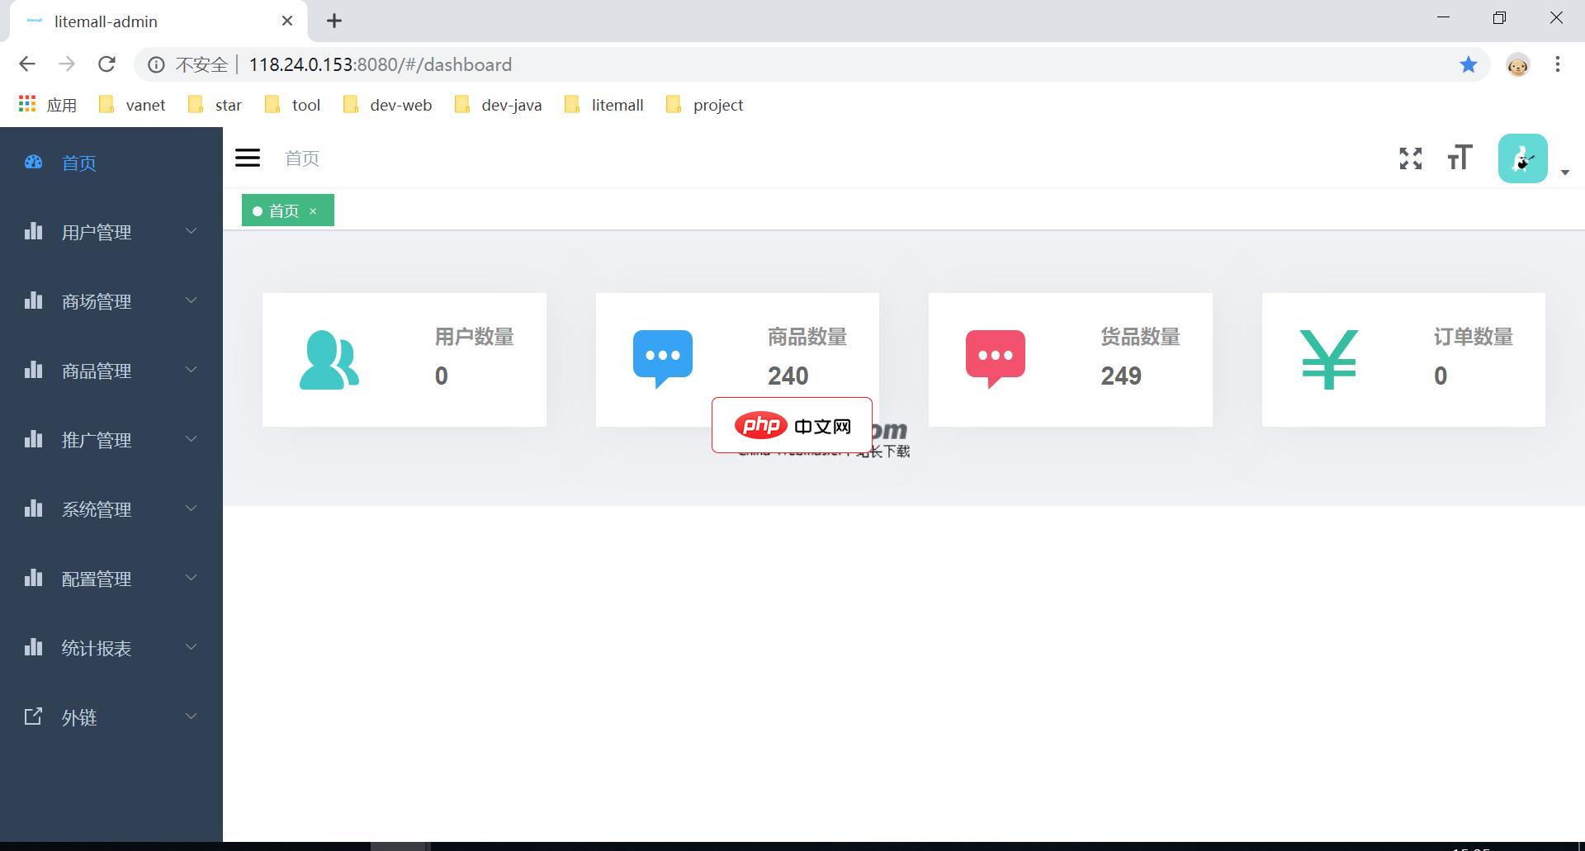
Task: Open the user avatar dropdown menu
Action: [1521, 158]
